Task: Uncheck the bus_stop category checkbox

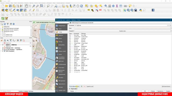Action: click(70, 35)
